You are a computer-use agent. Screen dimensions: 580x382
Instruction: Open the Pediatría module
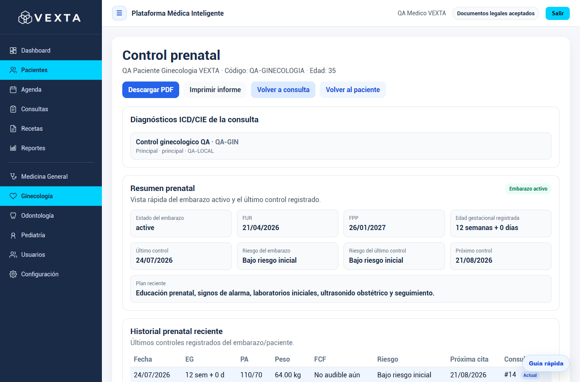pyautogui.click(x=51, y=235)
